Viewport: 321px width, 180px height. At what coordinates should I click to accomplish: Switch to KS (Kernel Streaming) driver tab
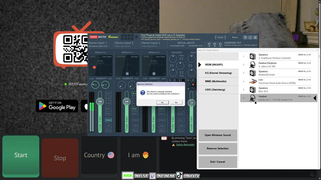pyautogui.click(x=218, y=73)
